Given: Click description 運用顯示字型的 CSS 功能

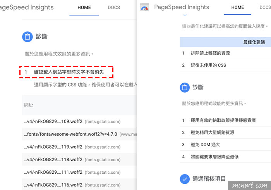Looking at the screenshot, I should [85, 85].
